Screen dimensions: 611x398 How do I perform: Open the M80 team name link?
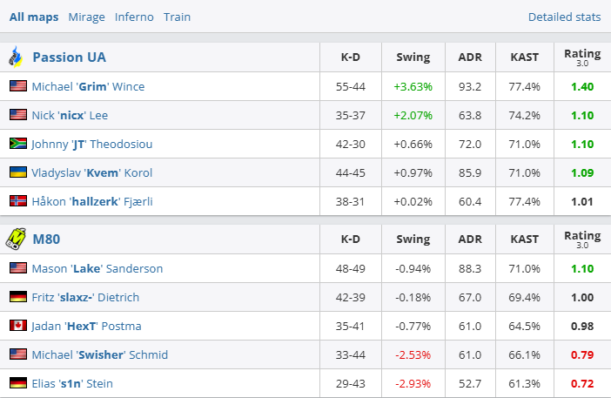point(46,239)
